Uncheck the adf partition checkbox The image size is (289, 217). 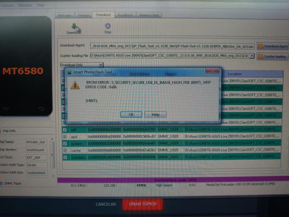65,130
